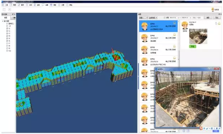Click the green button under the photo thumbnail
223x134 pixels.
pyautogui.click(x=193, y=46)
